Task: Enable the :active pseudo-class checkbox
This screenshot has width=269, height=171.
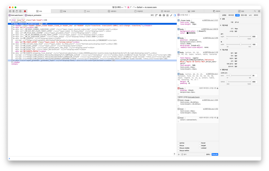Action: (x=178, y=143)
